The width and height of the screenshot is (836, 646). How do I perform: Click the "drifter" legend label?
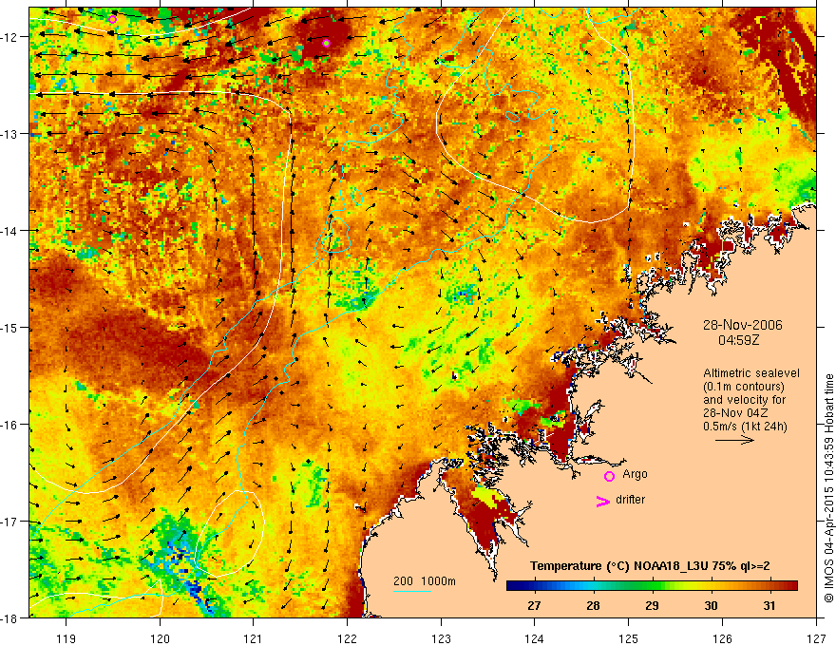coord(630,500)
